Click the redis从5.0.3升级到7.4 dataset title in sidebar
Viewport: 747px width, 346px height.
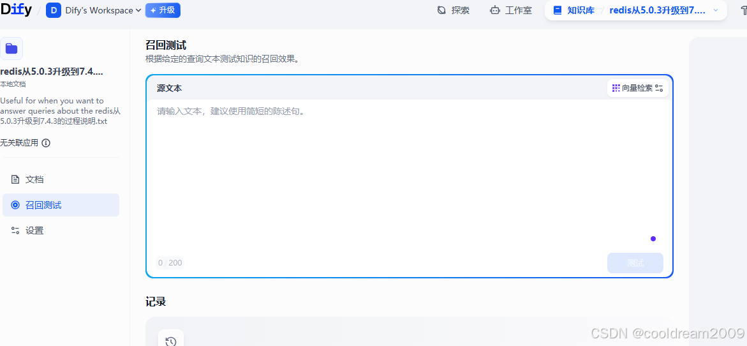(52, 71)
